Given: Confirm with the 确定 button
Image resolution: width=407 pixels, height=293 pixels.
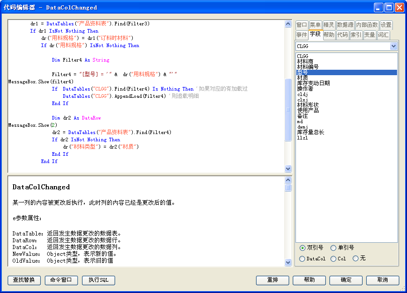Looking at the screenshot, I should pos(346,280).
